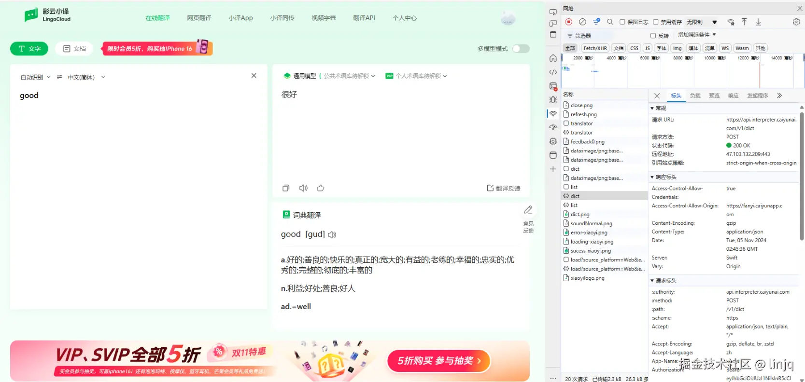Open the Elements code-brackets panel icon
The height and width of the screenshot is (382, 805).
[553, 72]
